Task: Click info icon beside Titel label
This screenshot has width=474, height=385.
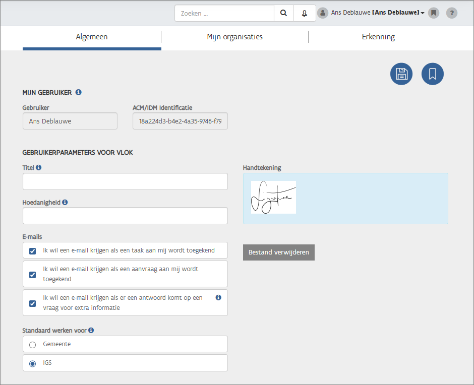Action: (x=39, y=167)
